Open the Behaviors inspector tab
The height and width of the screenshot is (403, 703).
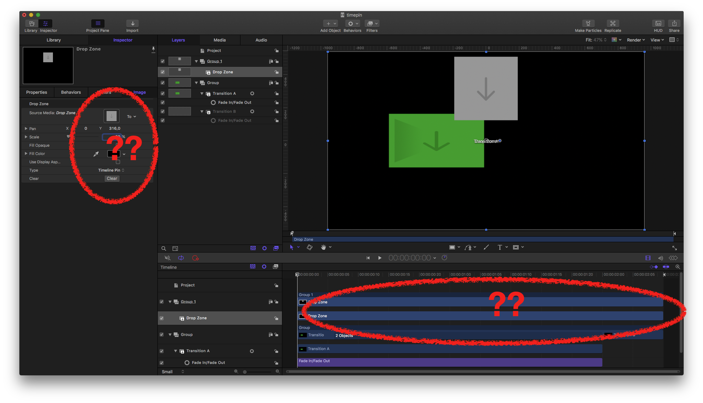coord(71,92)
